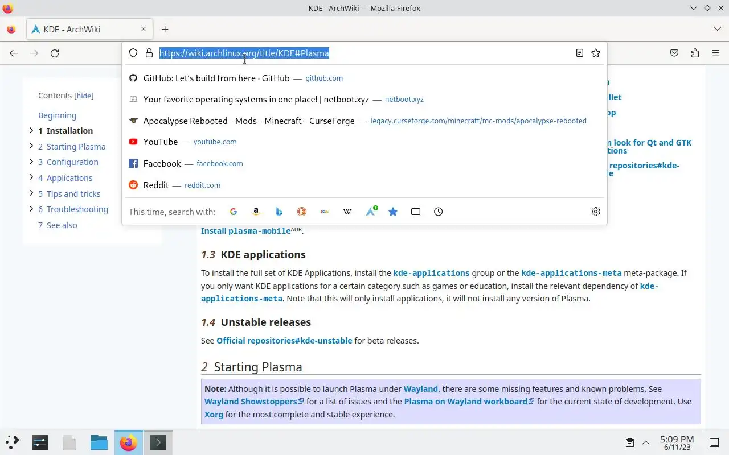Image resolution: width=729 pixels, height=455 pixels.
Task: Open 5 Tips and tricks contents link
Action: click(x=69, y=194)
